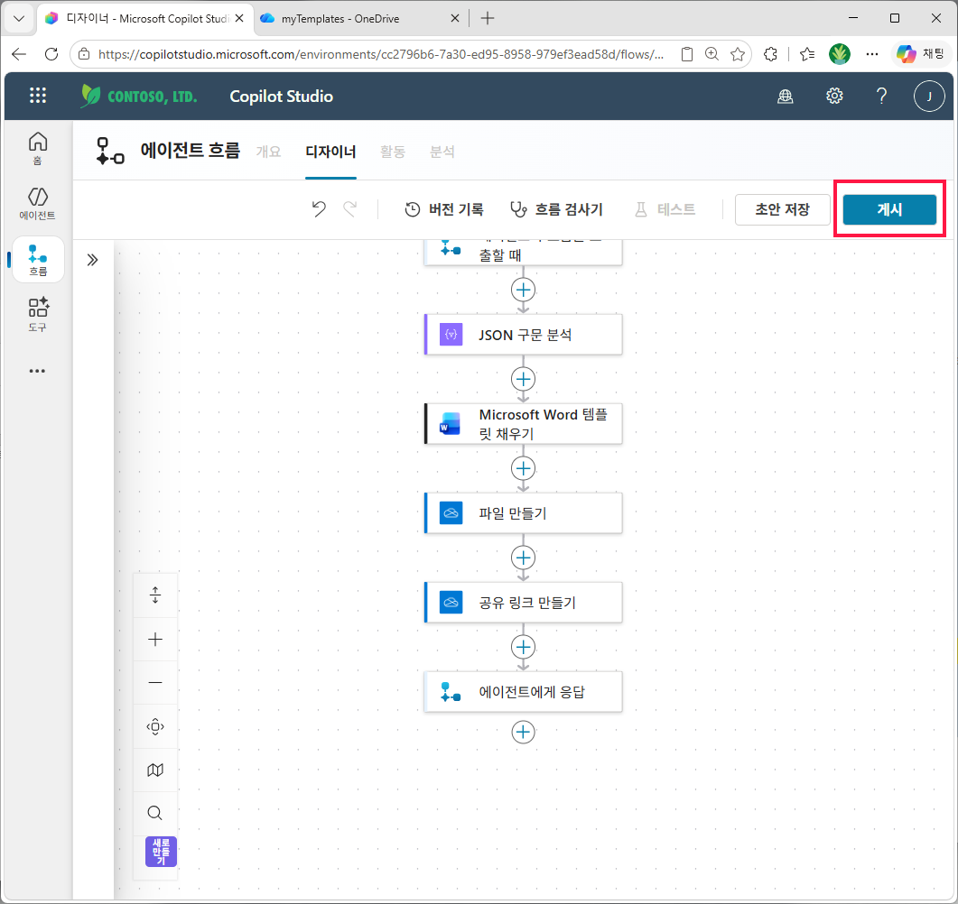The width and height of the screenshot is (958, 904).
Task: Open the canvas search magnifier
Action: [x=155, y=813]
